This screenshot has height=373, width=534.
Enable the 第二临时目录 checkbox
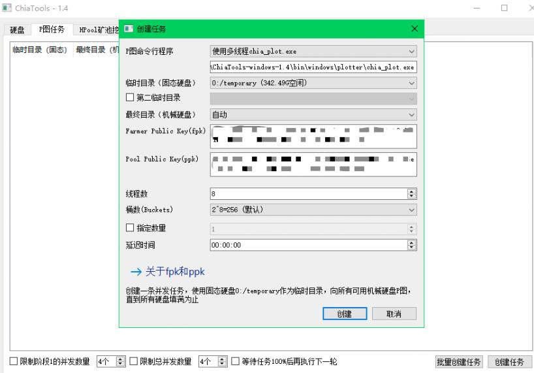click(x=130, y=97)
